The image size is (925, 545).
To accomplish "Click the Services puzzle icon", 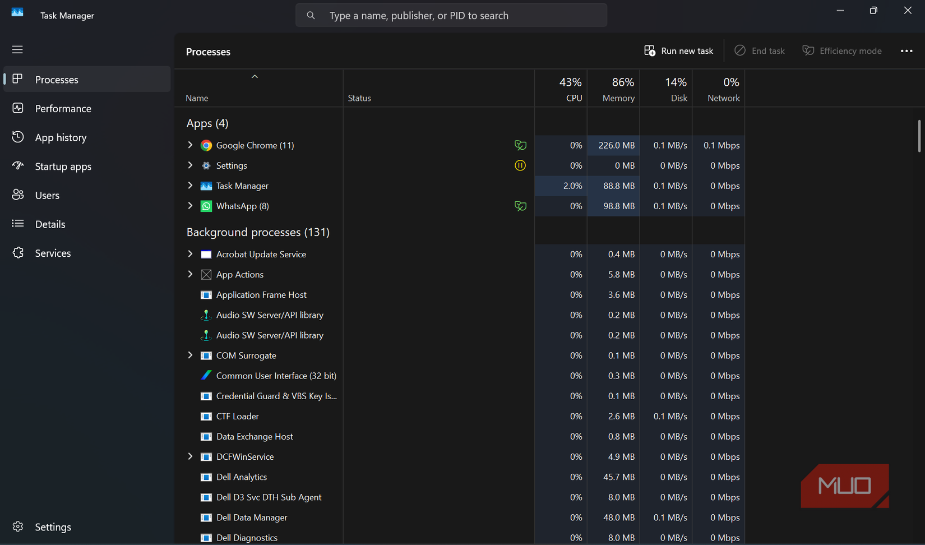I will point(17,253).
